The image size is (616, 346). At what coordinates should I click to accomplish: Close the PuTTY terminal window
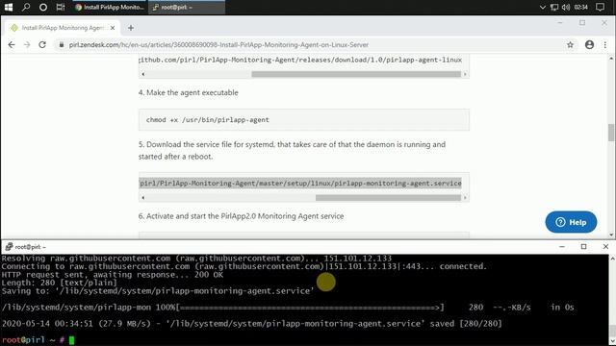coord(605,247)
